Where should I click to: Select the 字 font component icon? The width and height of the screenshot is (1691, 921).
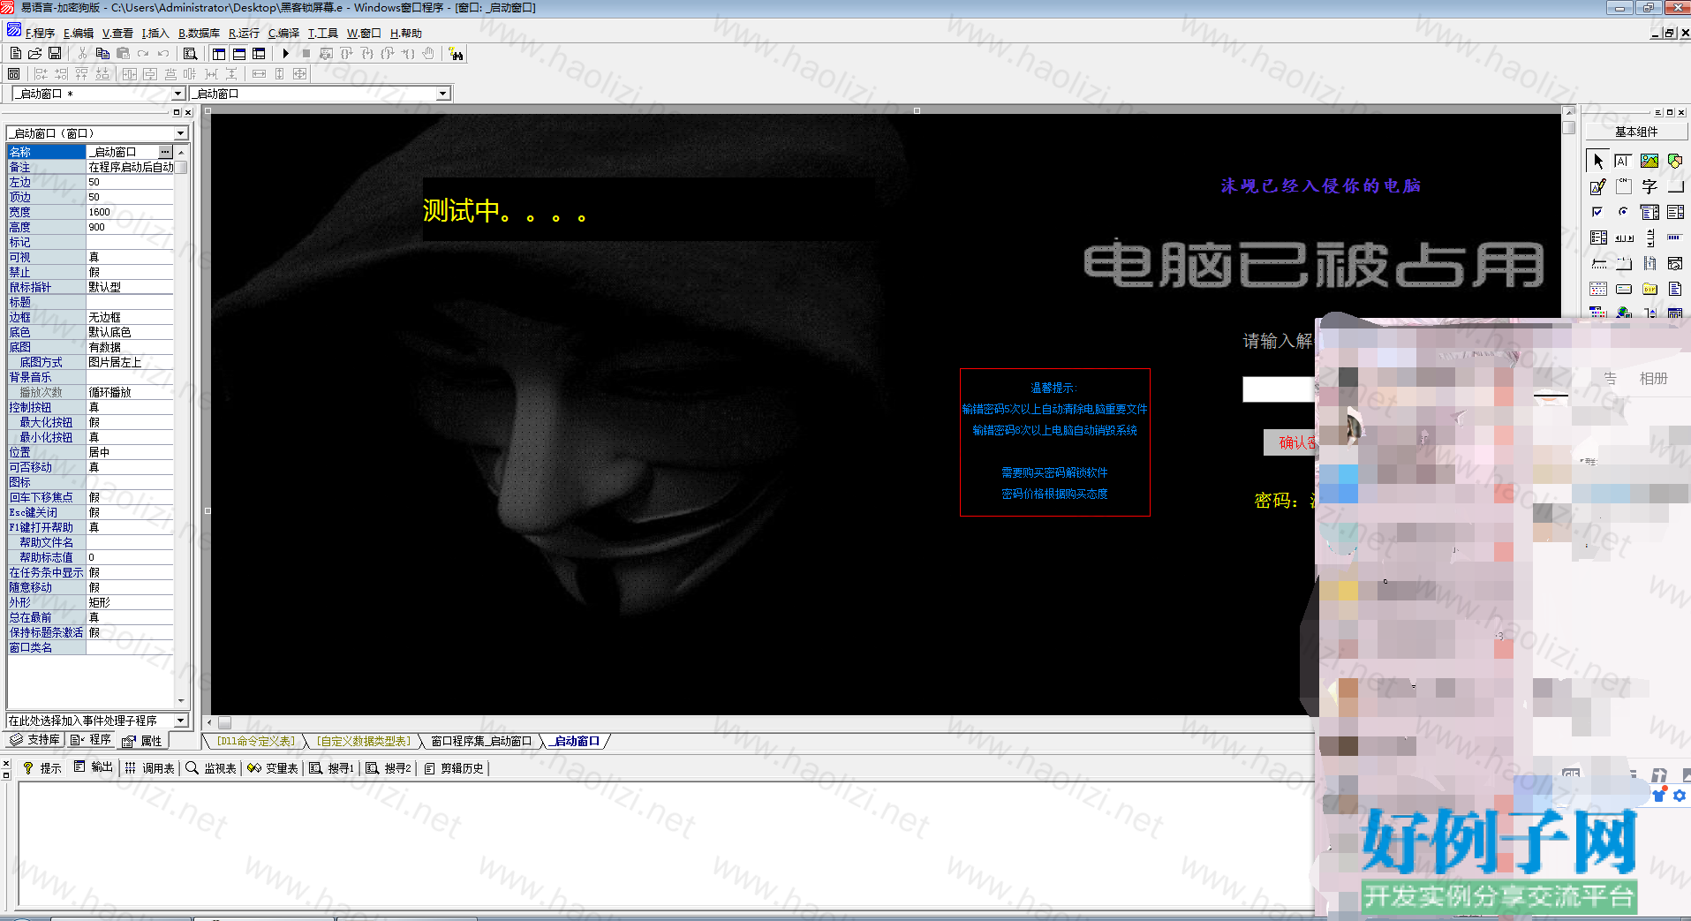point(1650,185)
